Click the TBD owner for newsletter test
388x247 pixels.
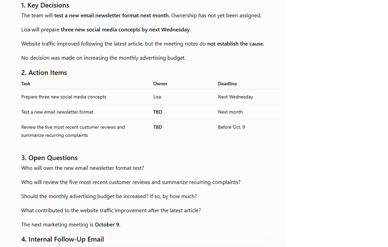click(x=158, y=112)
